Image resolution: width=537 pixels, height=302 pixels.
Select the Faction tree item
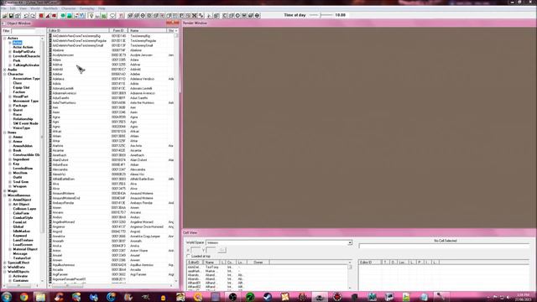pos(18,91)
